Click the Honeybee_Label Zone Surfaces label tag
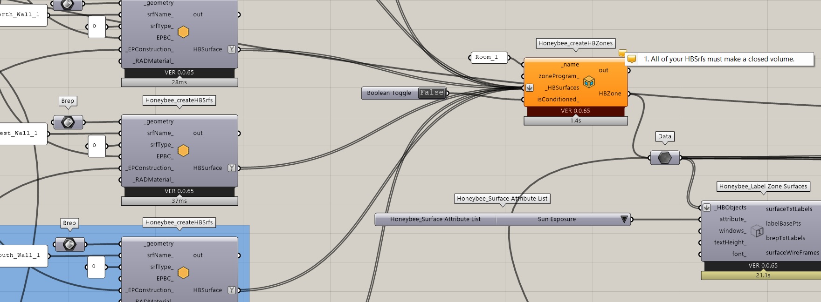 click(763, 187)
